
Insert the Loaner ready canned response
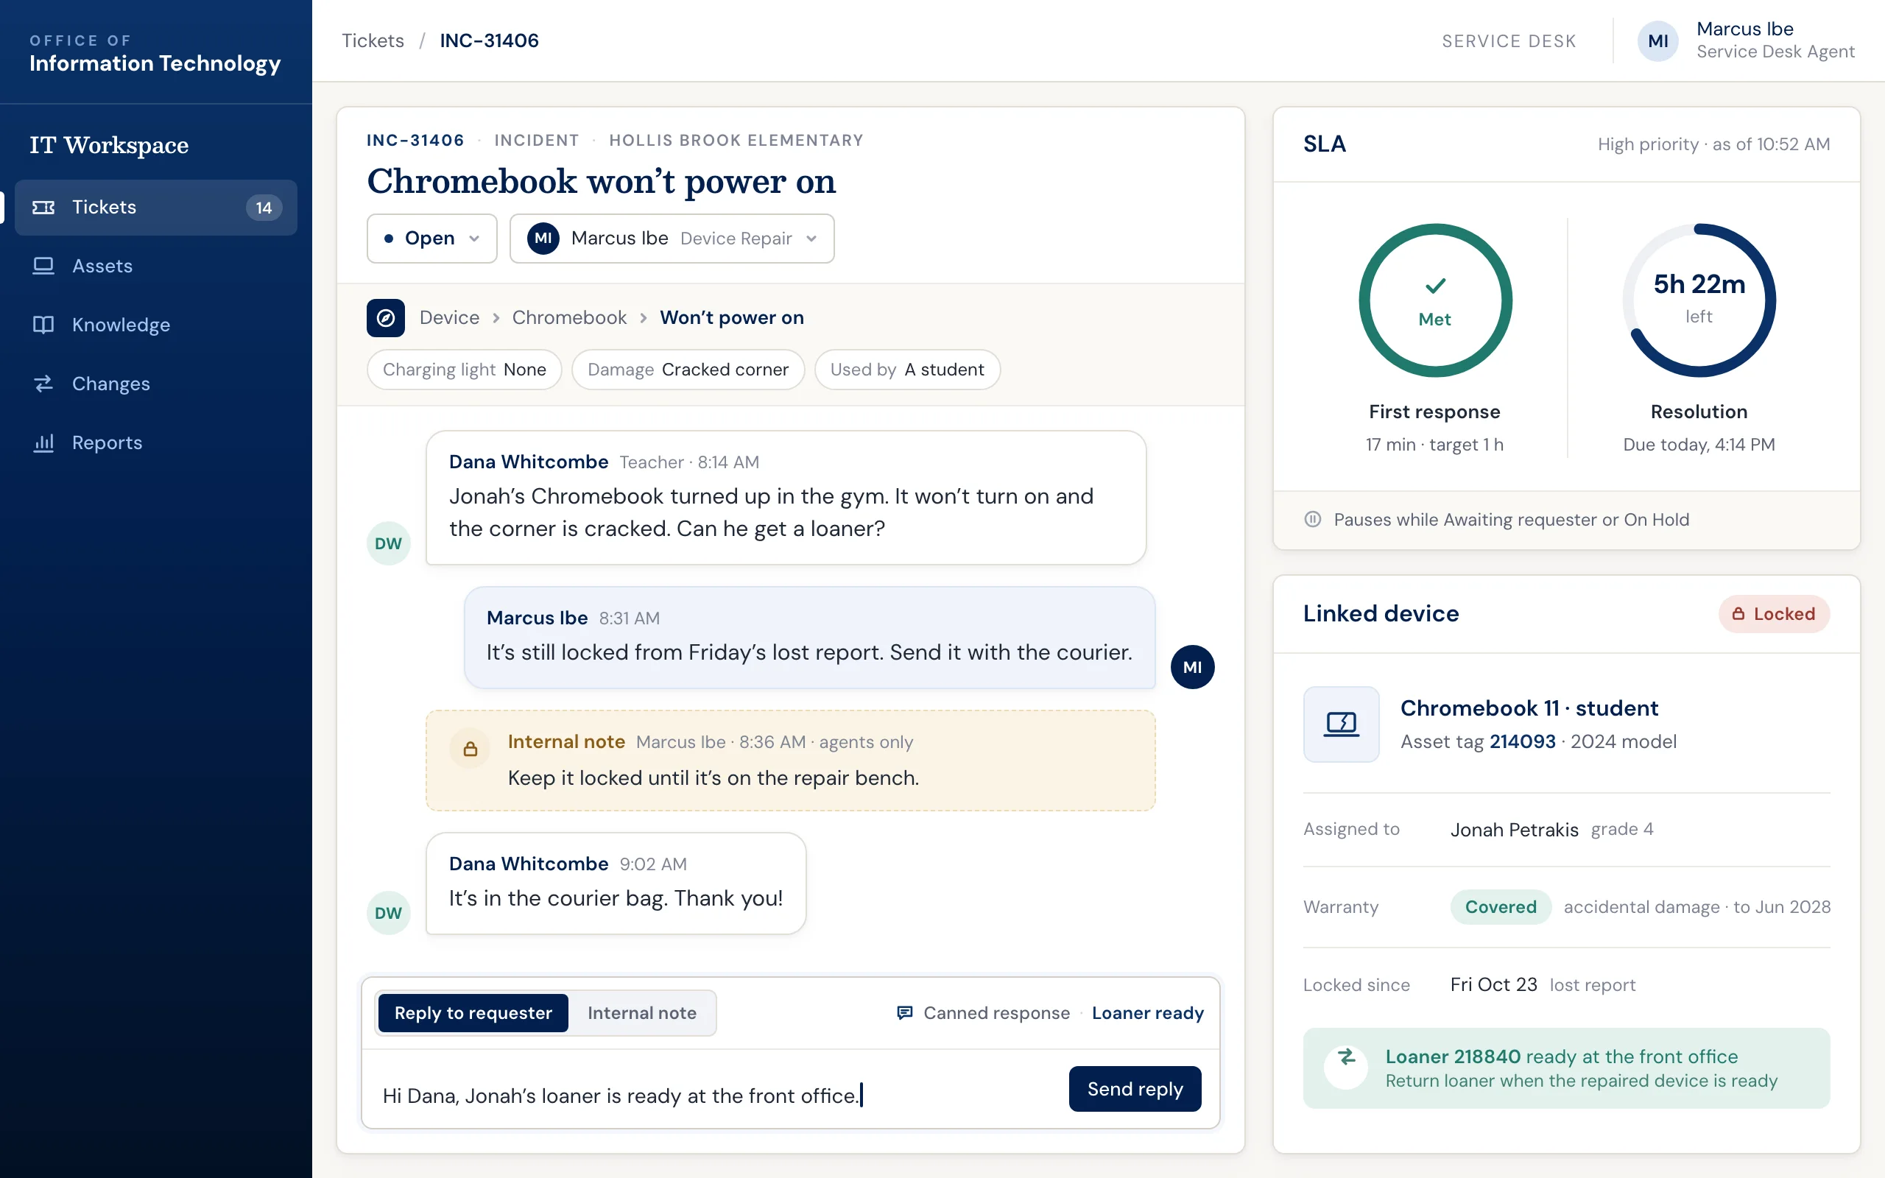1147,1013
